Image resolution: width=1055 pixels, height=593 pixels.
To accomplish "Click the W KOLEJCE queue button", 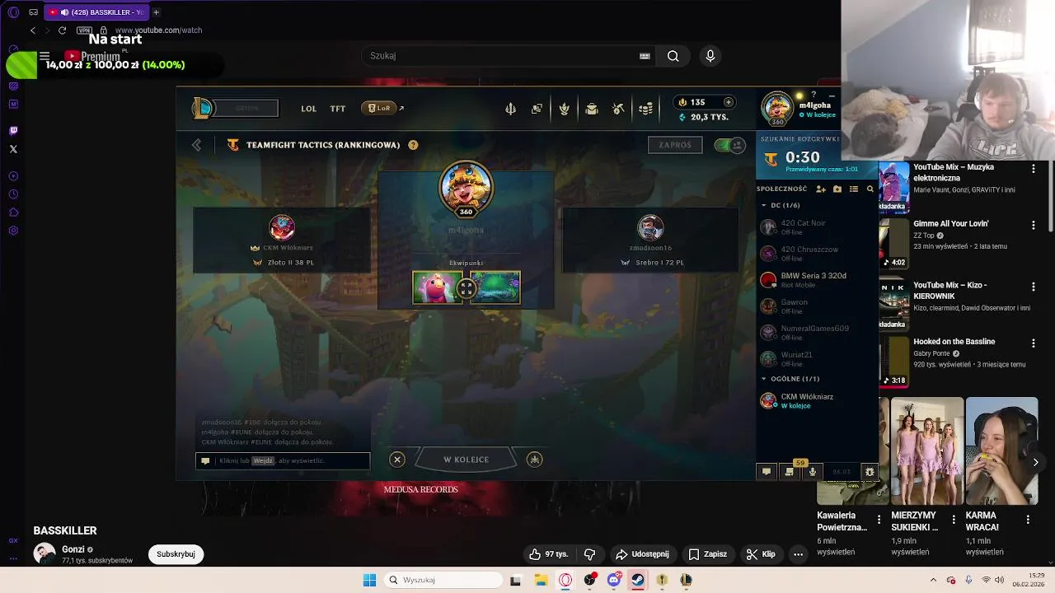I will 467,460.
